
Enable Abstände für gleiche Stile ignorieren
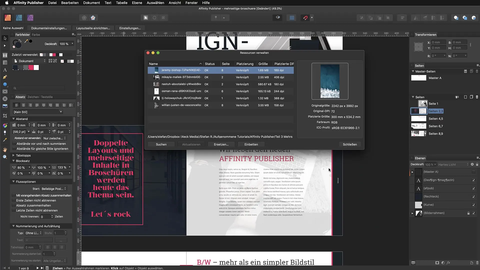(x=14, y=149)
